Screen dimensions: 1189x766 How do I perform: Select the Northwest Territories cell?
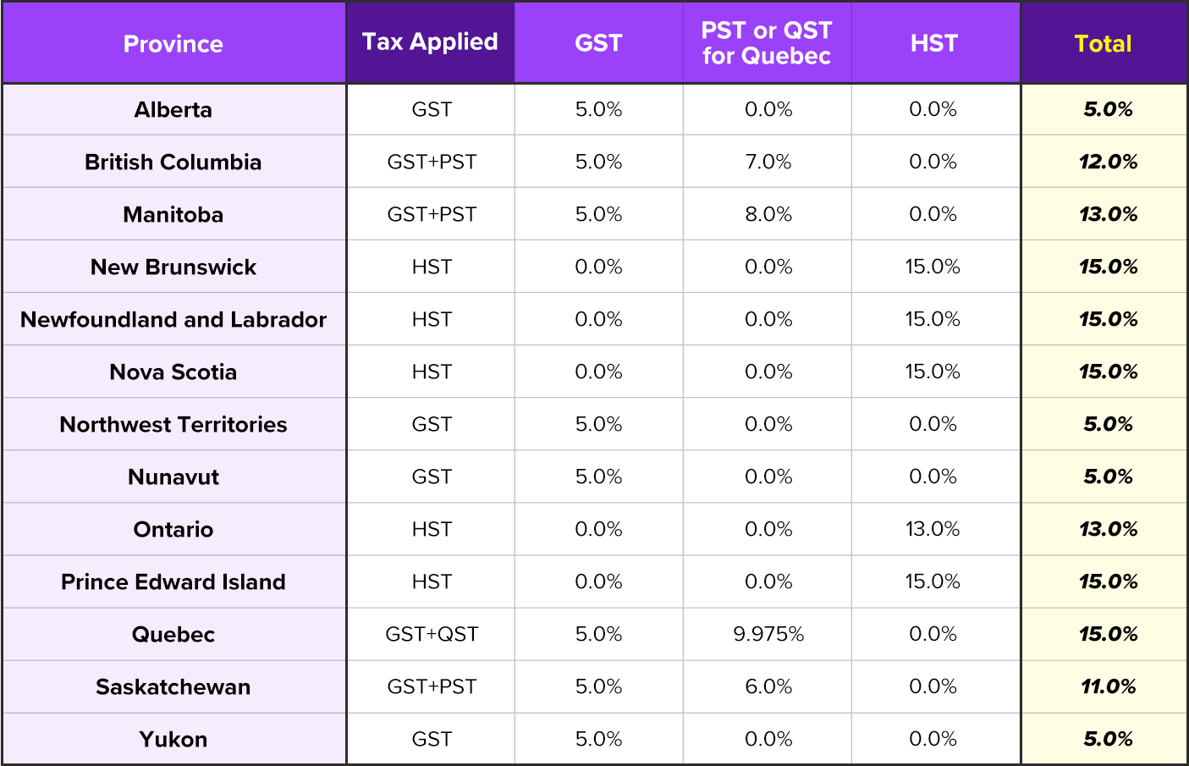click(x=173, y=425)
